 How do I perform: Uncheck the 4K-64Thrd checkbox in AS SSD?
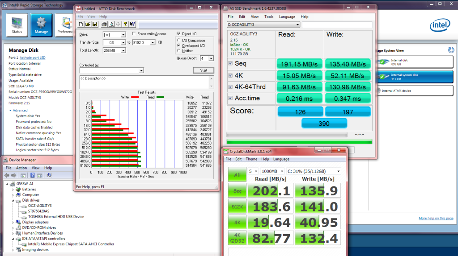[x=230, y=87]
